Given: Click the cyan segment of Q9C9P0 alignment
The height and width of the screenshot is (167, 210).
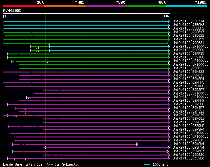Looking at the screenshot, I should coord(109,50).
